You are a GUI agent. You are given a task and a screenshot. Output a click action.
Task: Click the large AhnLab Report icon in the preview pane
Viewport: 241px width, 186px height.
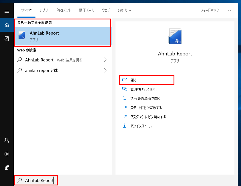[x=175, y=36]
